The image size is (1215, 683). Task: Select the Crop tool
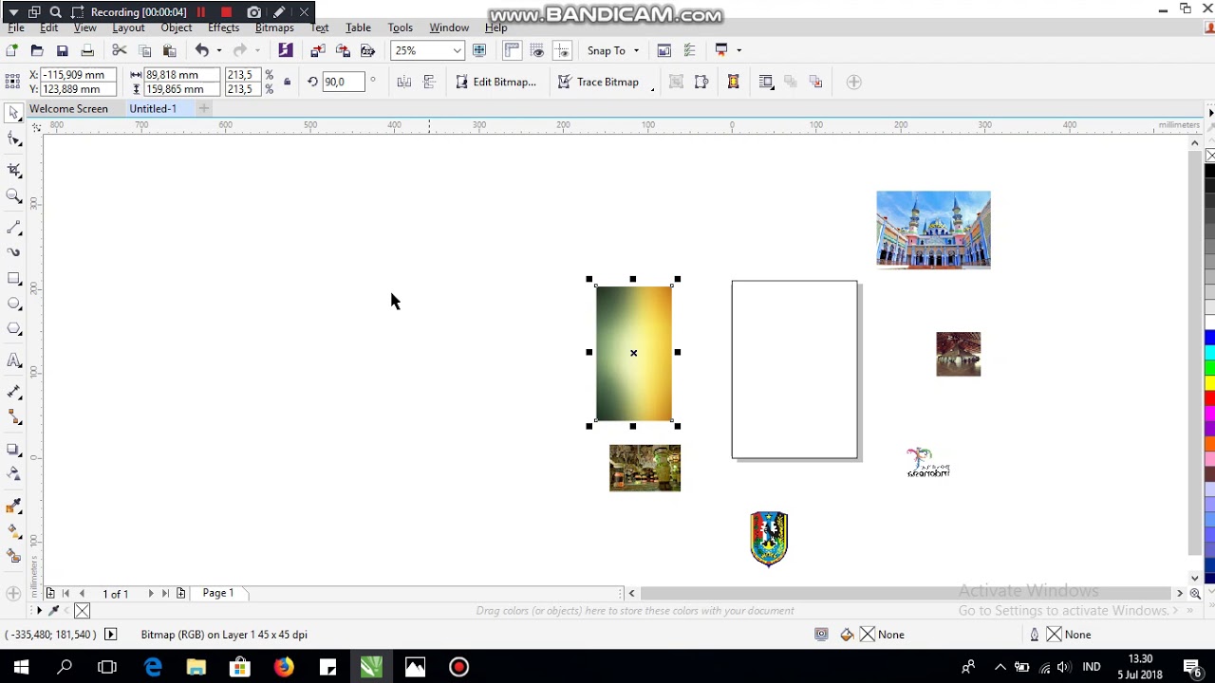click(x=14, y=171)
